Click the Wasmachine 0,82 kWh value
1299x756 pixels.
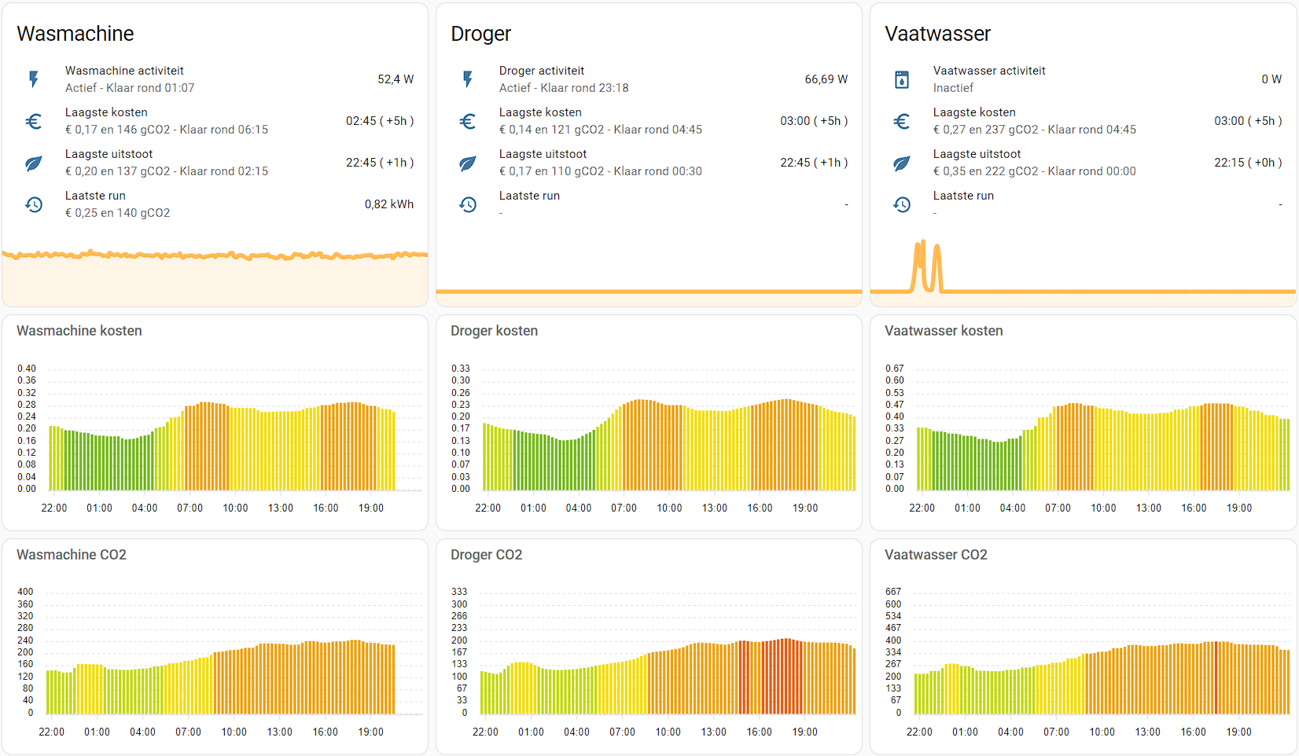(388, 204)
